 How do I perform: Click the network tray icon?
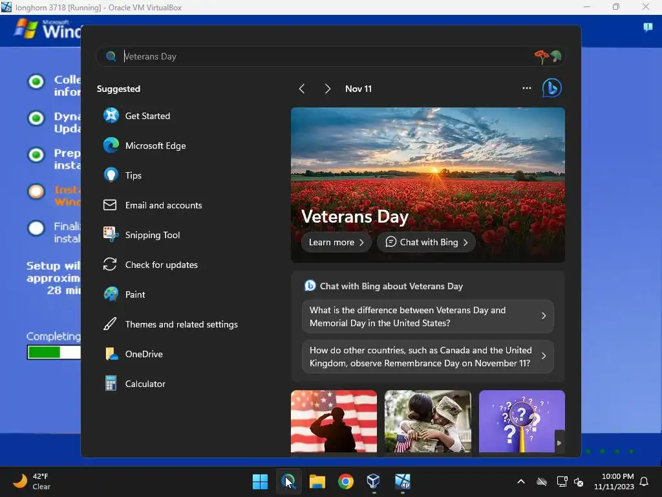[x=562, y=481]
